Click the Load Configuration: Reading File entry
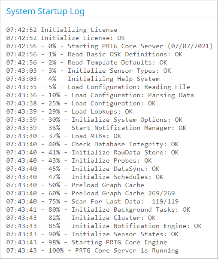 click(98, 87)
